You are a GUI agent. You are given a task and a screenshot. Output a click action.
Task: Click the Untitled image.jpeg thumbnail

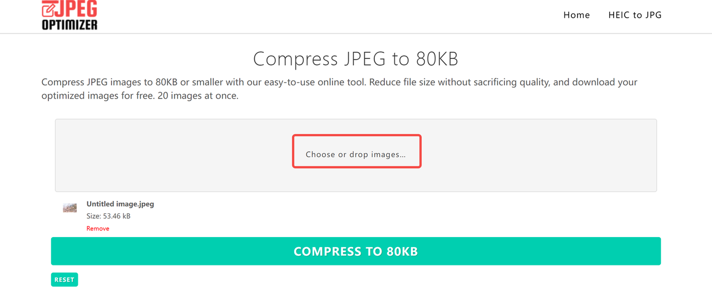pos(70,208)
